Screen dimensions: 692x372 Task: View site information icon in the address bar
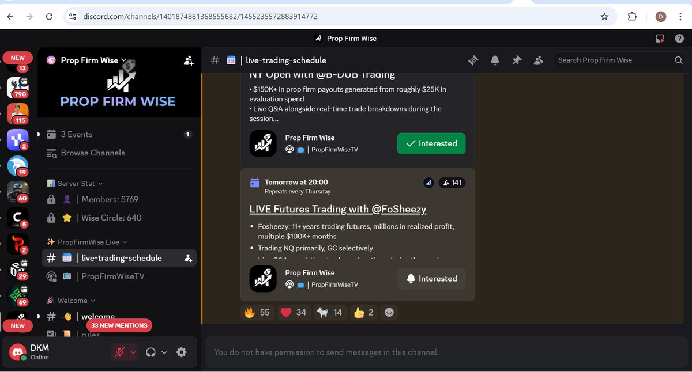pyautogui.click(x=72, y=17)
